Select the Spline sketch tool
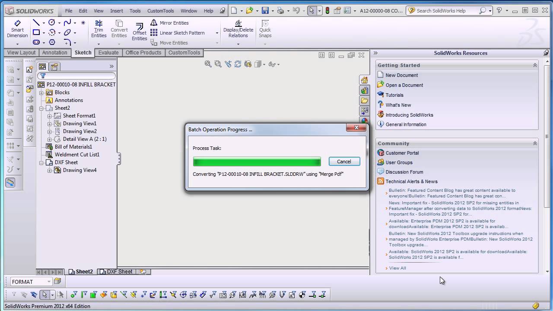The image size is (553, 311). pos(67,22)
